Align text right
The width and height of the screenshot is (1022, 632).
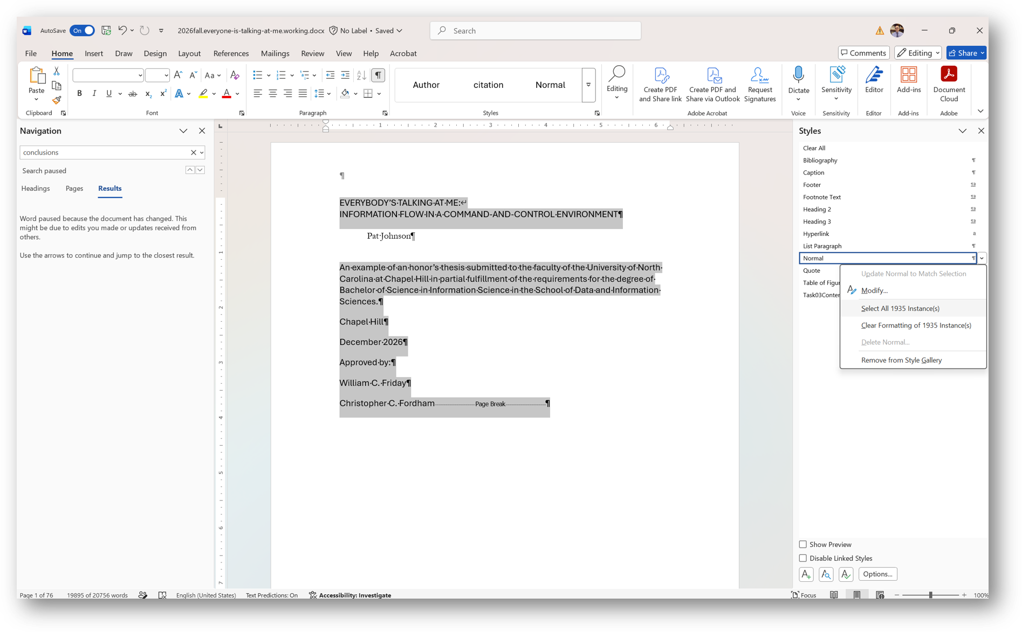click(x=288, y=94)
